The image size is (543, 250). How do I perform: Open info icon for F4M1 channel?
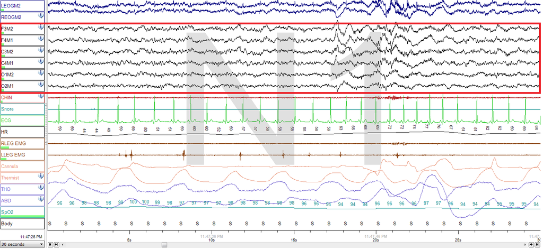click(x=41, y=38)
